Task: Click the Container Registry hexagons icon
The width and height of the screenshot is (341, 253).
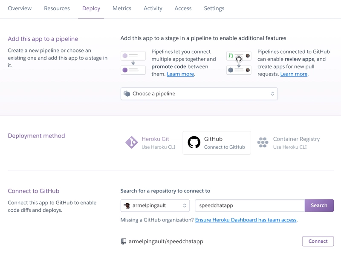Action: point(263,142)
